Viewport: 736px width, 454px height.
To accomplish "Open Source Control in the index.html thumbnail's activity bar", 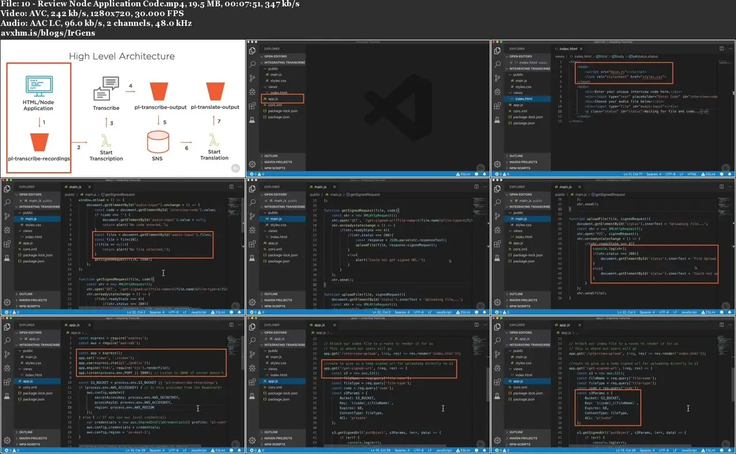I will click(497, 78).
